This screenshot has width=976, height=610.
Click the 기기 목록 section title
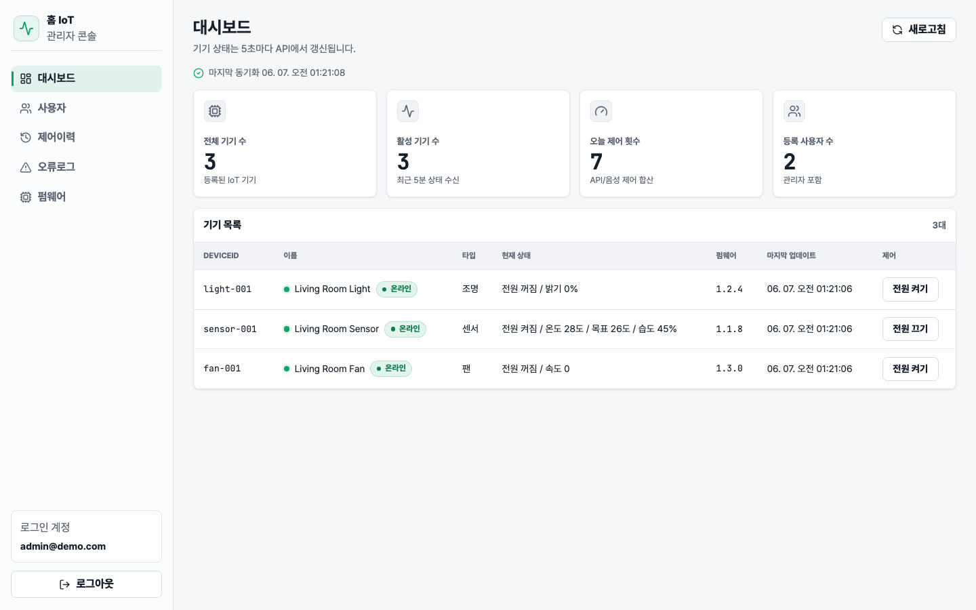click(x=222, y=225)
